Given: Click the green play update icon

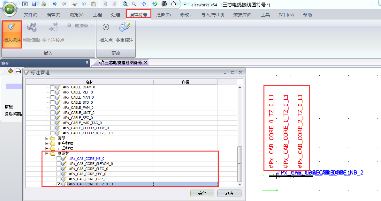Looking at the screenshot, I should [155, 4].
